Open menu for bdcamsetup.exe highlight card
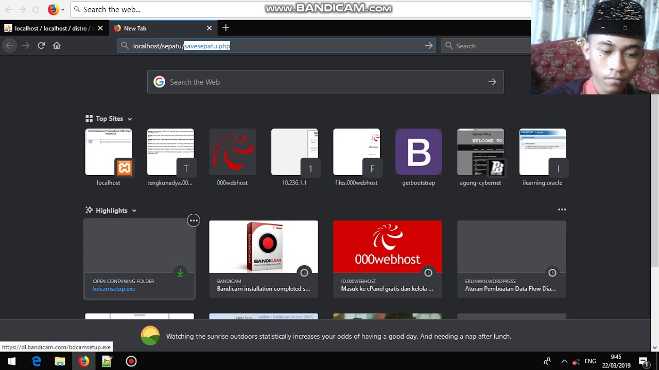This screenshot has height=370, width=659. [x=194, y=220]
